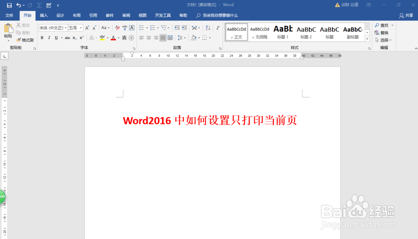
Task: Toggle Bold formatting
Action: pos(42,38)
